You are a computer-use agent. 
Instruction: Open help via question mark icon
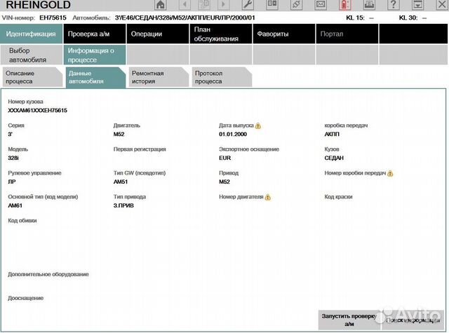(x=394, y=5)
